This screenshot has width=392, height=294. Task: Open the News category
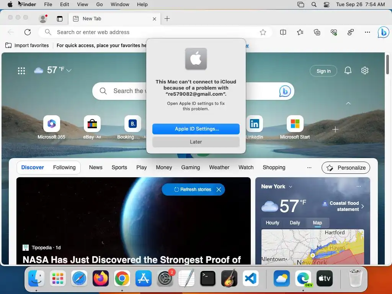coord(96,168)
